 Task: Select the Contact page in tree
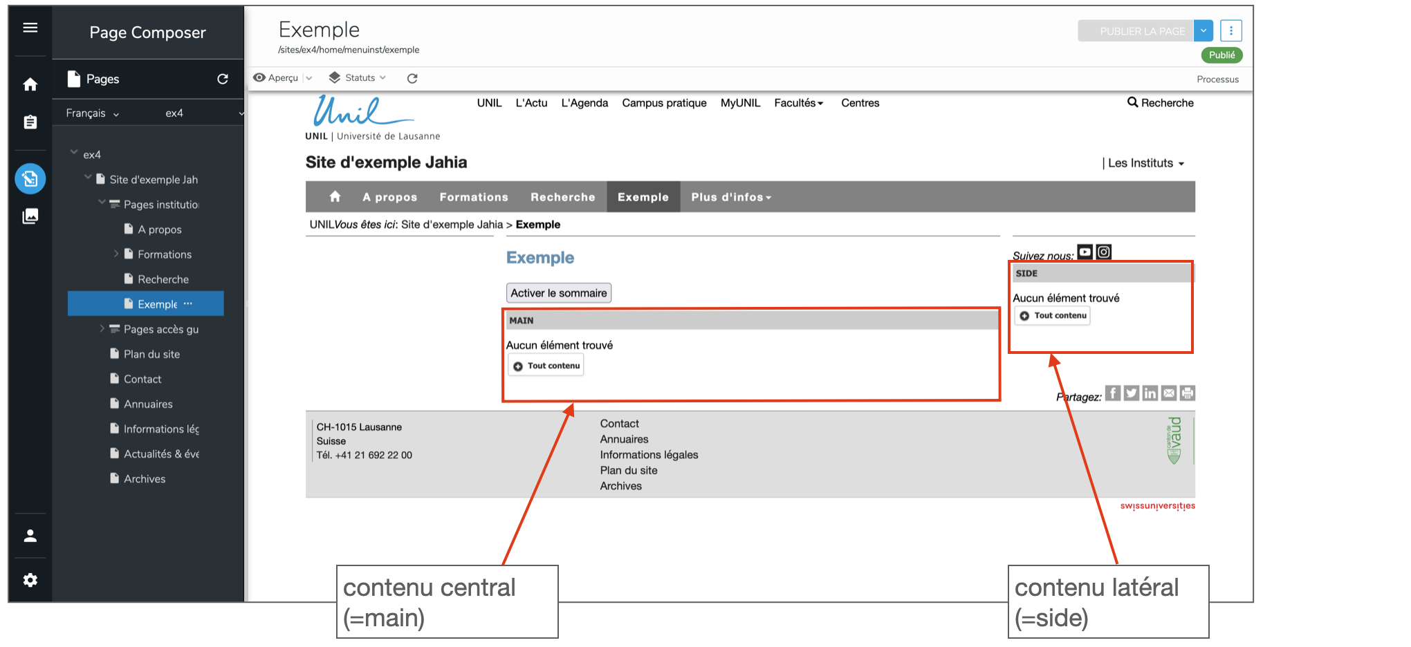(142, 379)
